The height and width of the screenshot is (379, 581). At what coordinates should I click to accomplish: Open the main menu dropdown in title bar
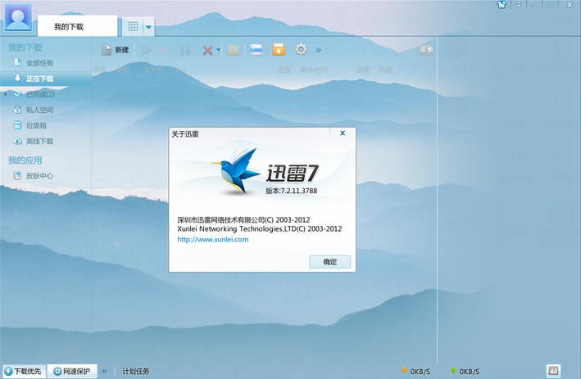[518, 5]
